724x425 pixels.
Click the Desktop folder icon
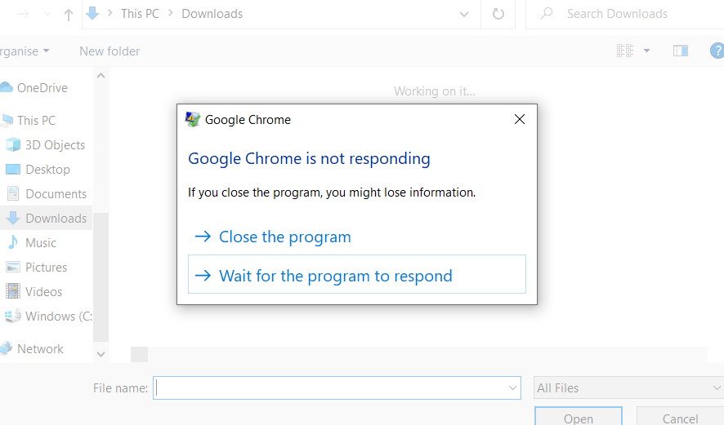click(13, 169)
